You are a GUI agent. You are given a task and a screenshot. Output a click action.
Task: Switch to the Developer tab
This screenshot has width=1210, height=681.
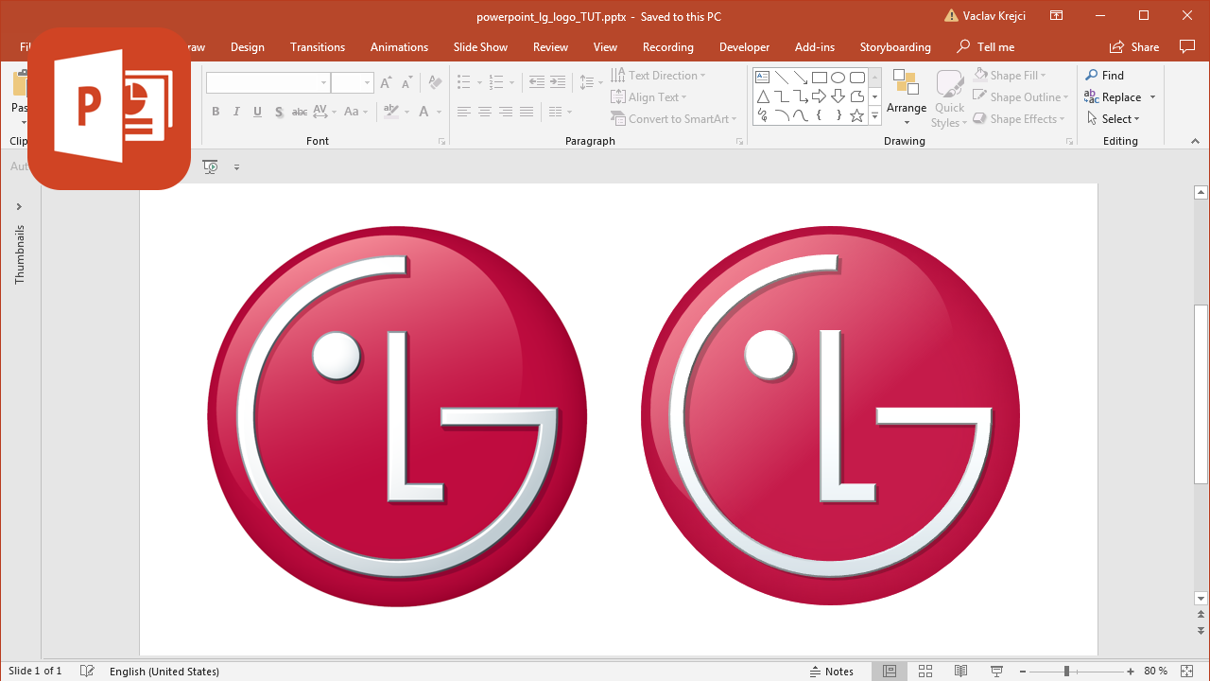(744, 47)
